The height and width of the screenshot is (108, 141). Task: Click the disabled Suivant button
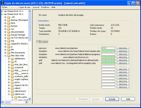point(96,99)
